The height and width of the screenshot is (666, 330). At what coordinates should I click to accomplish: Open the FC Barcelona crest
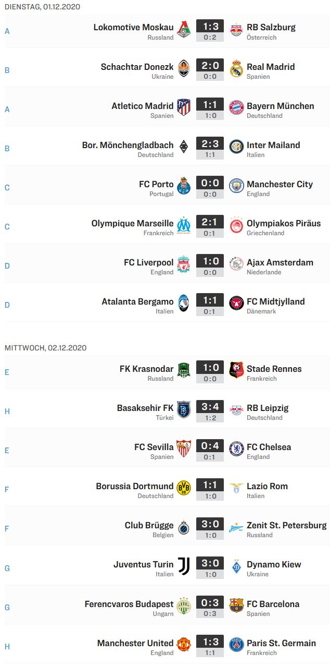(x=236, y=605)
